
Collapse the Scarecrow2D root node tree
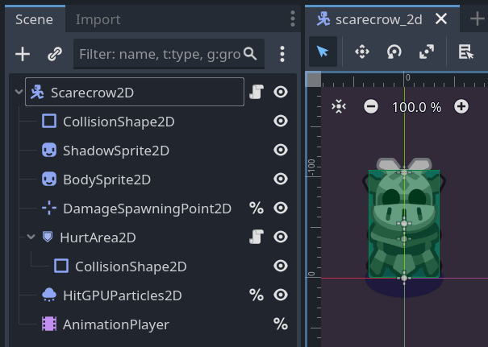pyautogui.click(x=19, y=92)
